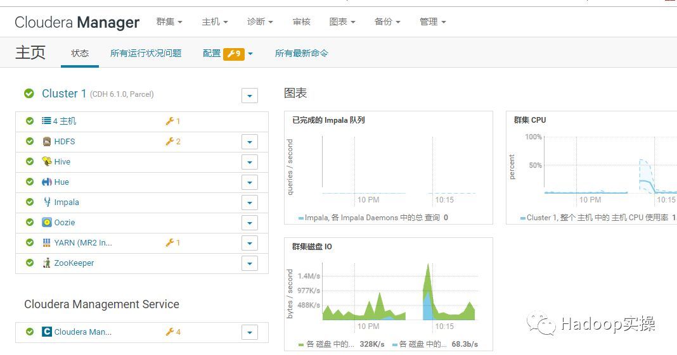Click hosts row wrench 1 warning
This screenshot has height=355, width=677.
point(172,121)
